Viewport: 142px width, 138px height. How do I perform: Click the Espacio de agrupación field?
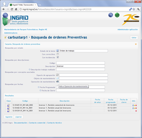[x=84, y=75]
